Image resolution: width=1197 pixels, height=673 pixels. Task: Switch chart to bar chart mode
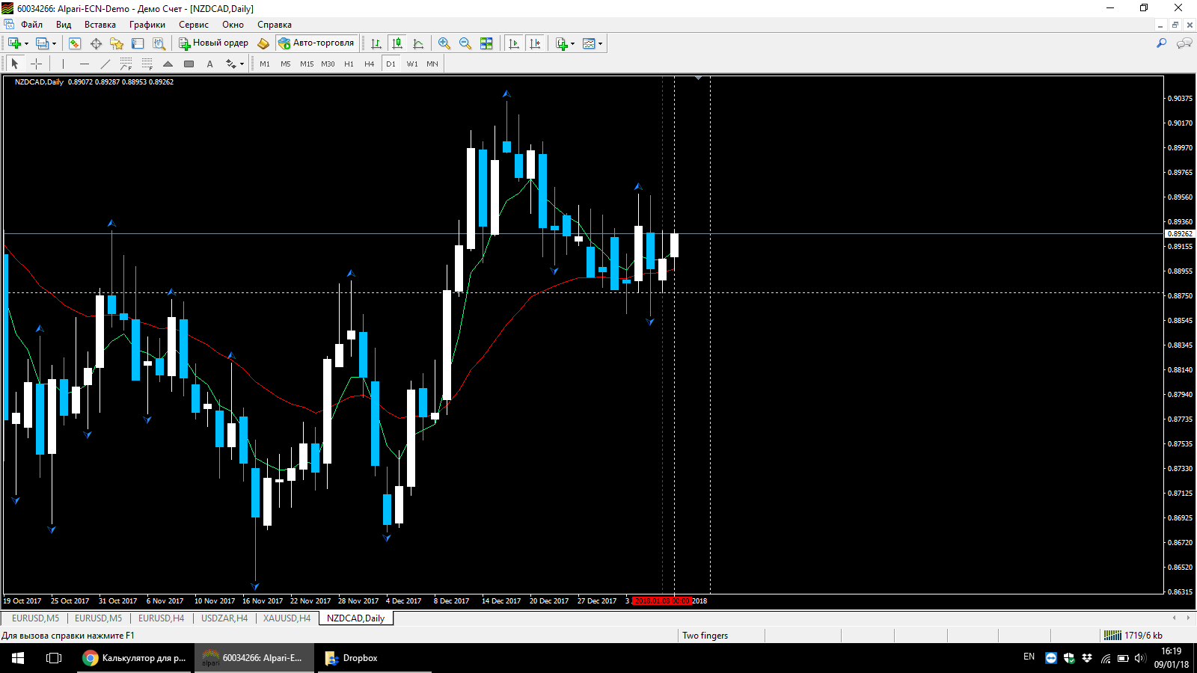(376, 43)
